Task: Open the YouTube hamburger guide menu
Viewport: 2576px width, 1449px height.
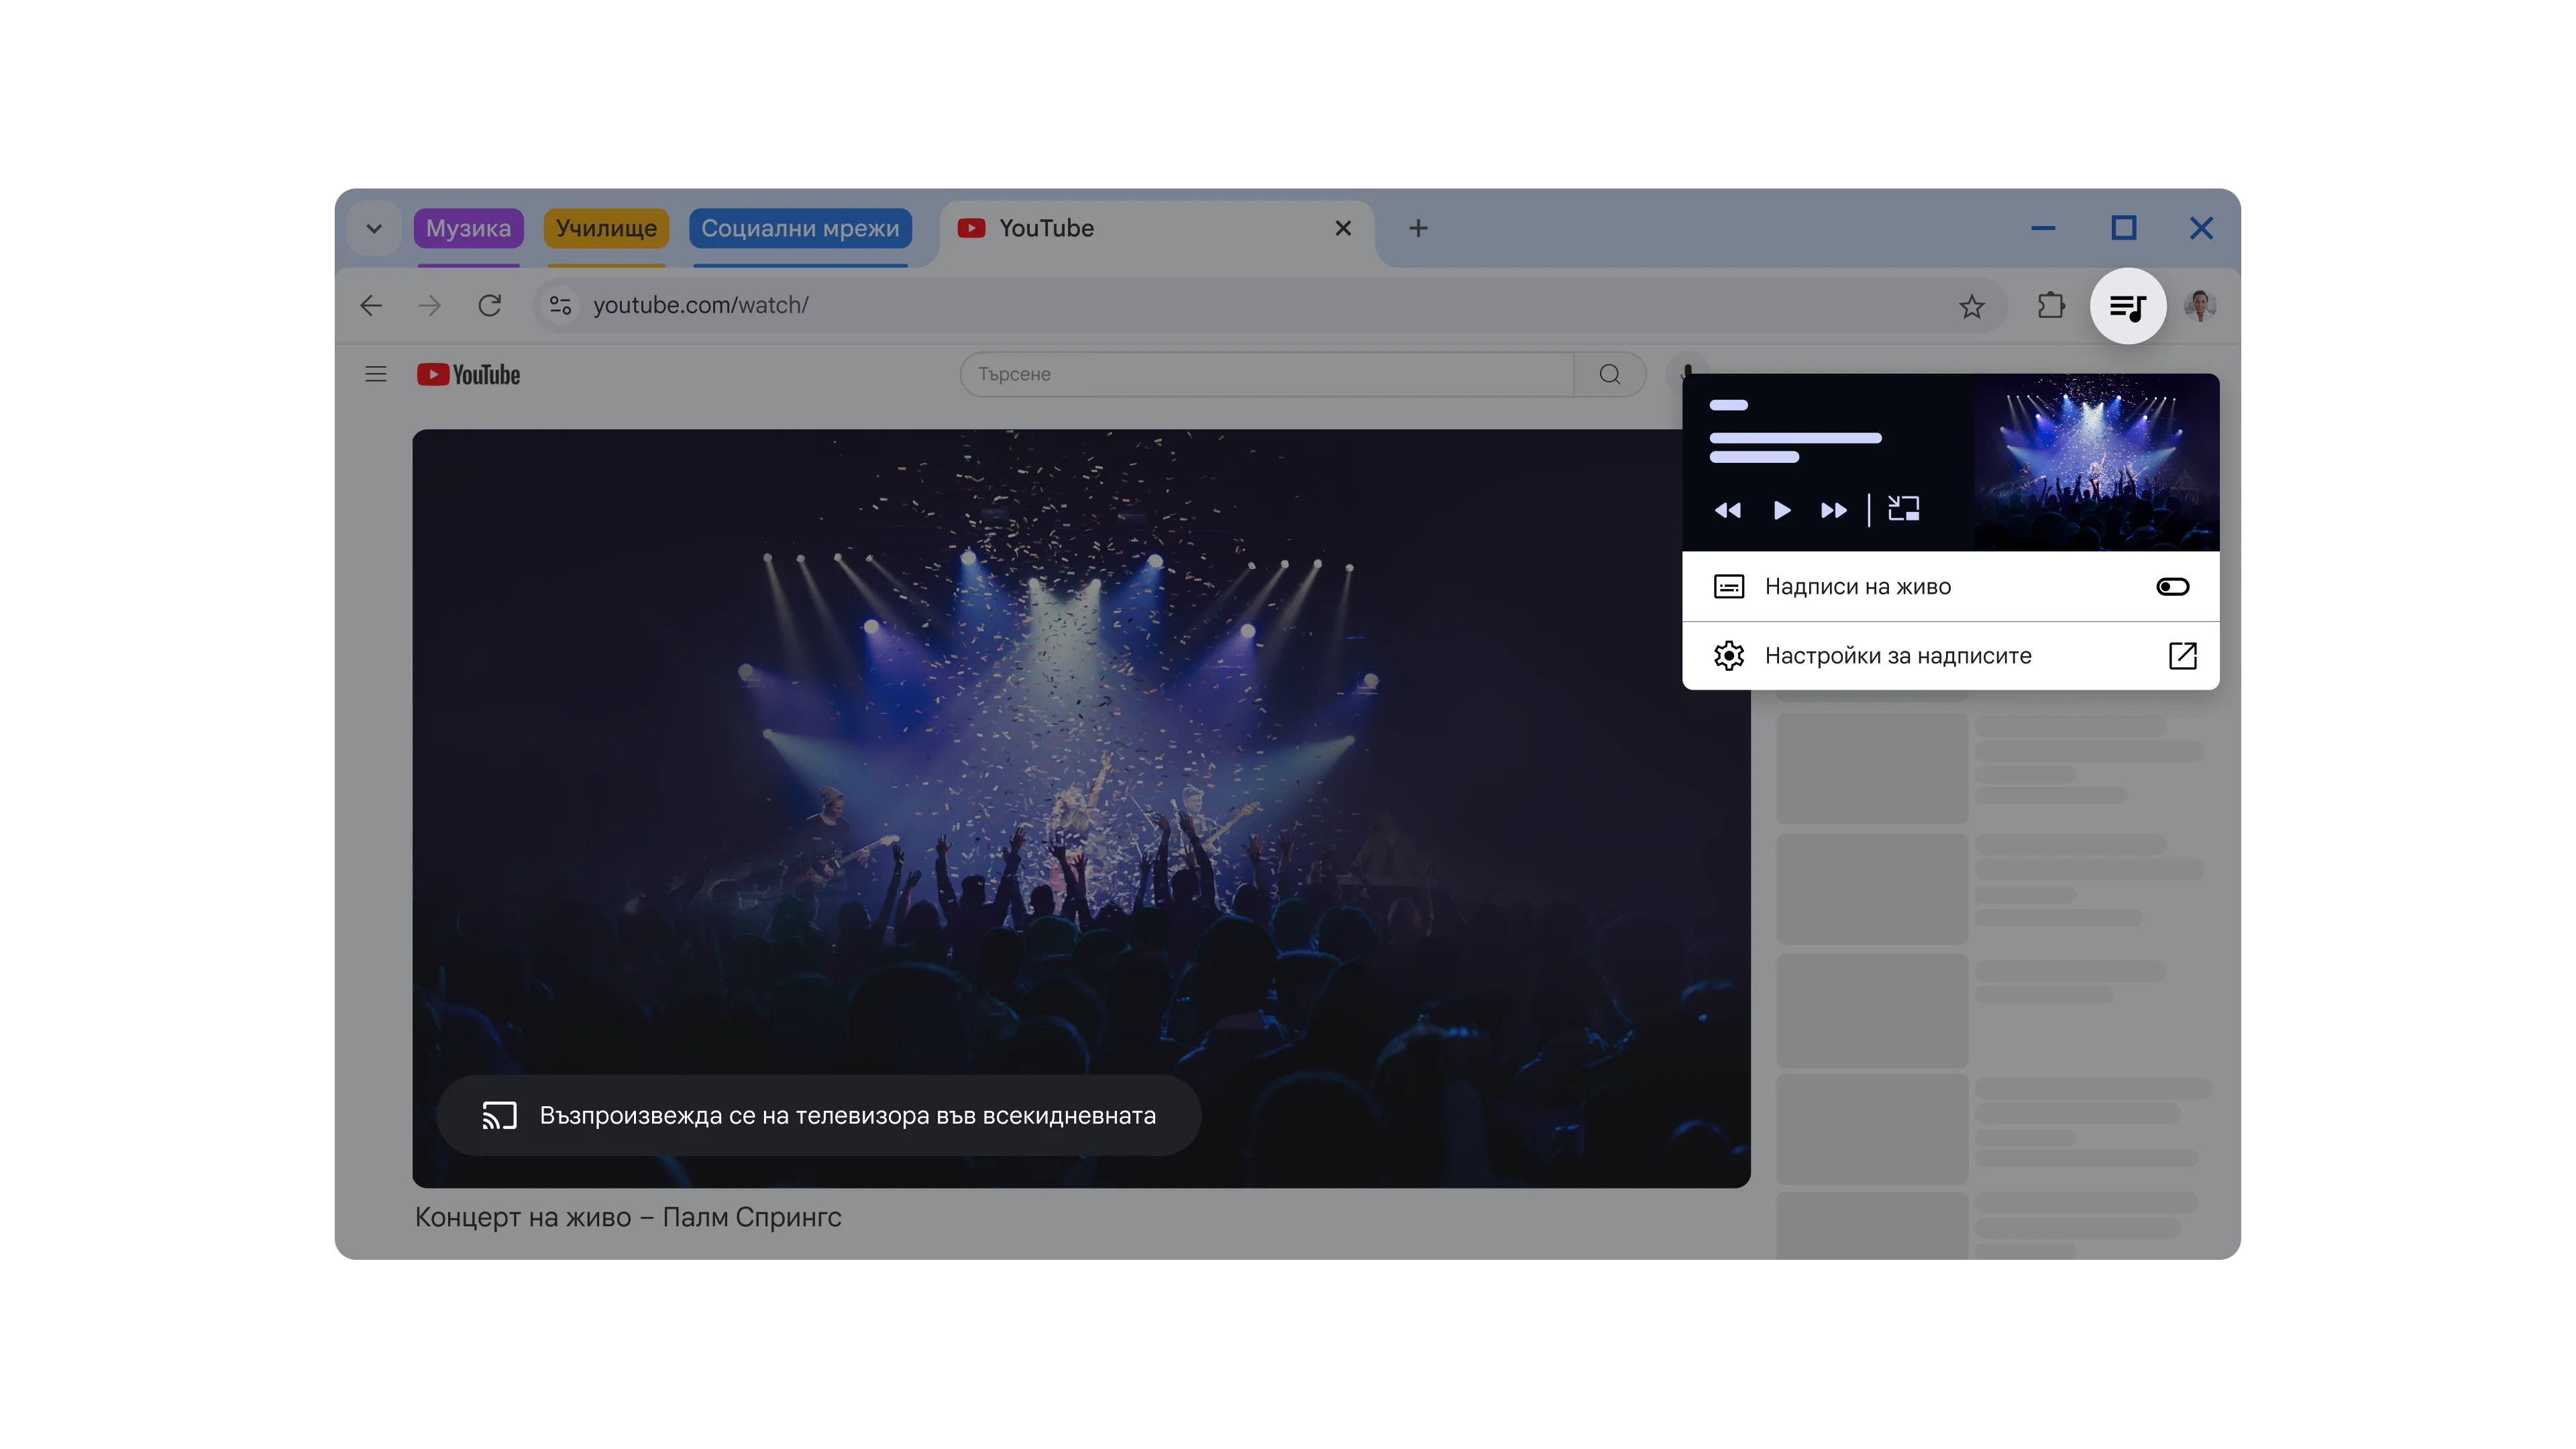Action: click(376, 374)
